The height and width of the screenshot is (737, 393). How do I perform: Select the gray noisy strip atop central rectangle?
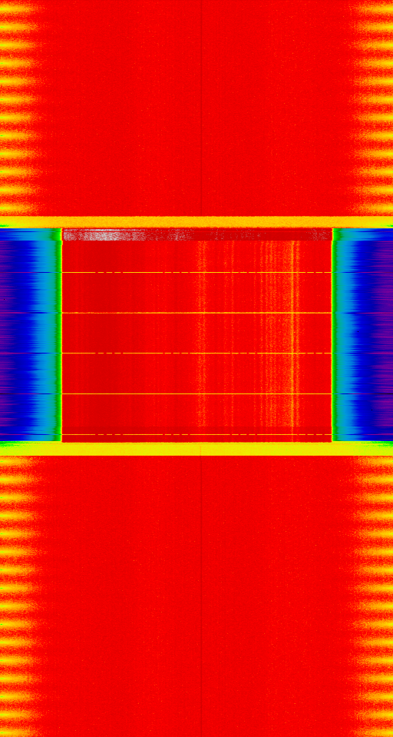(x=127, y=234)
